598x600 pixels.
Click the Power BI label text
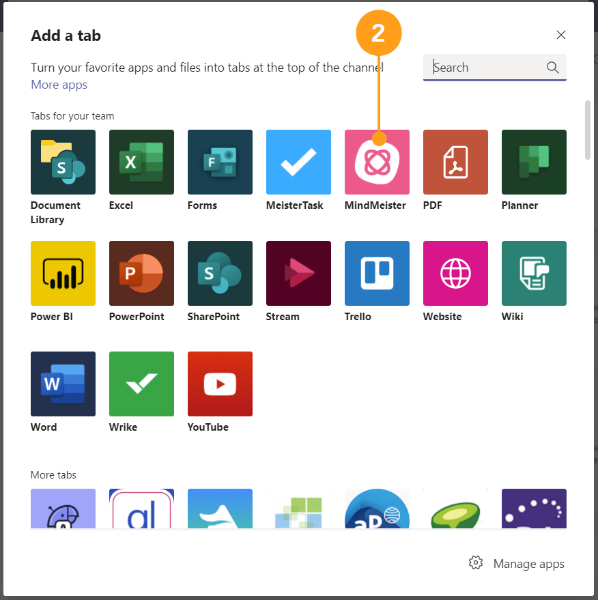[x=52, y=317]
